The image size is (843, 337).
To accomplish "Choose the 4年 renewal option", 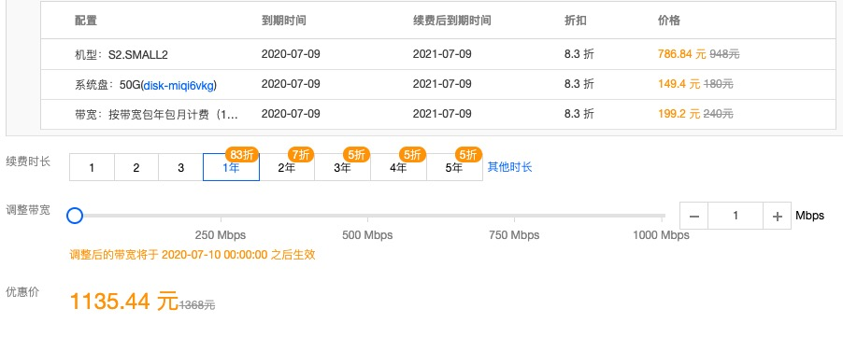I will tap(398, 167).
